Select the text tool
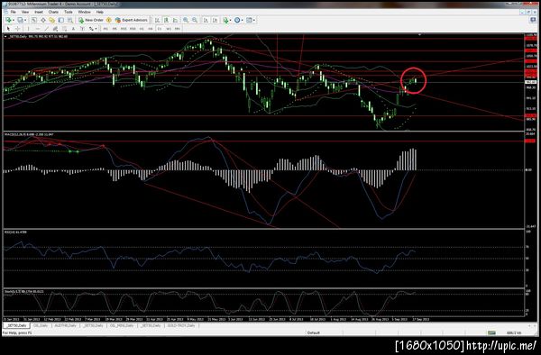The image size is (541, 355). (73, 29)
